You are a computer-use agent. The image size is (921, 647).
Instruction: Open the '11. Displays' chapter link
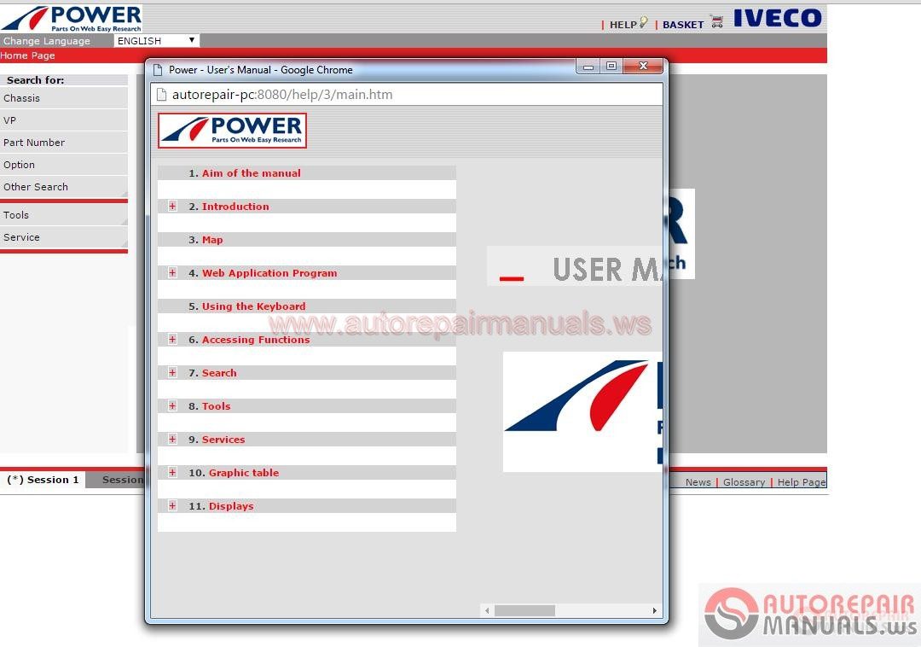click(x=231, y=506)
